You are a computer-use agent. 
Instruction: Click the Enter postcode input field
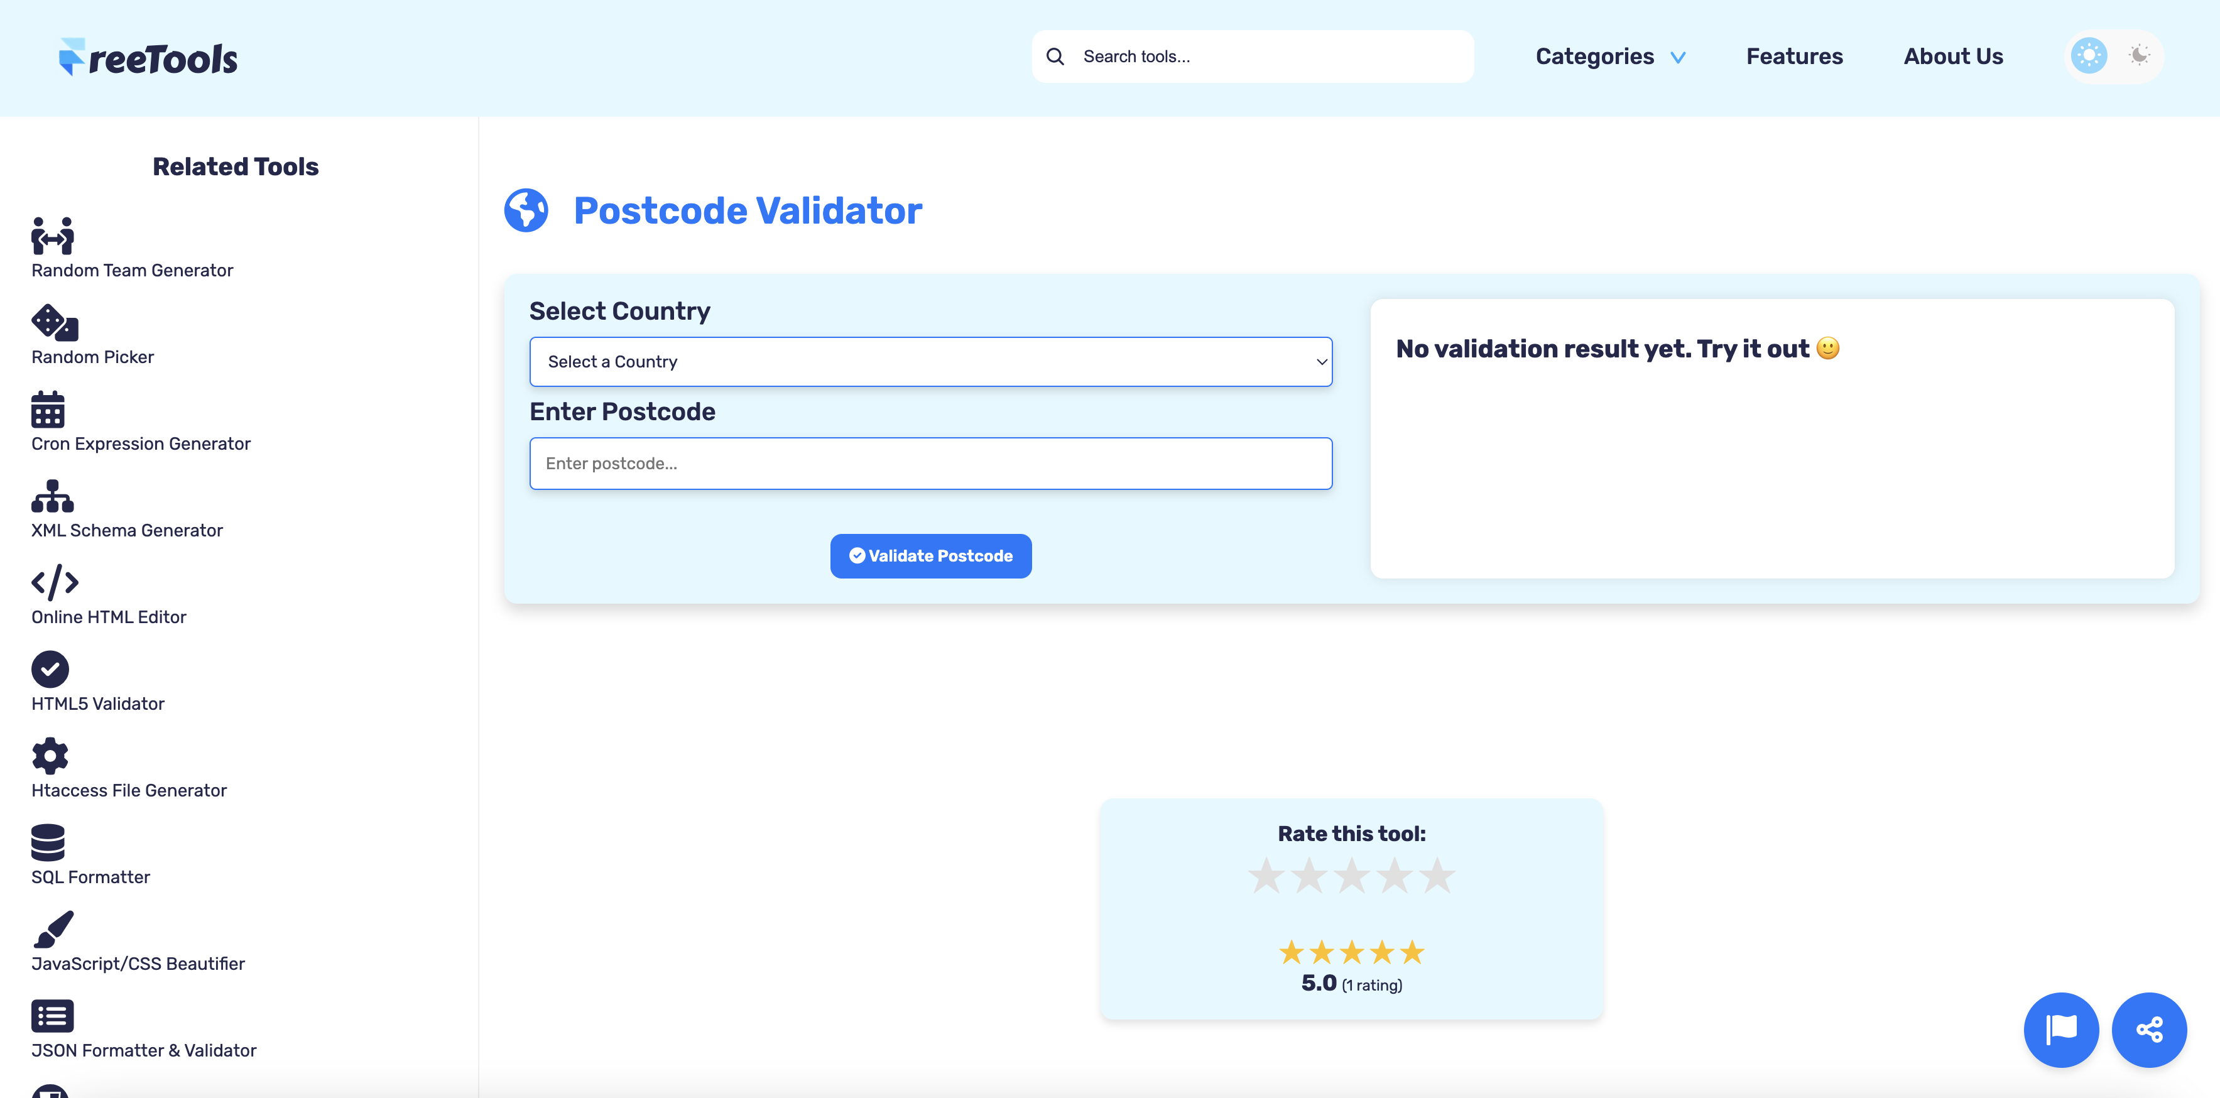pyautogui.click(x=931, y=463)
